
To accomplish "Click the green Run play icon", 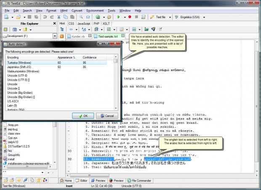I will tap(119, 17).
